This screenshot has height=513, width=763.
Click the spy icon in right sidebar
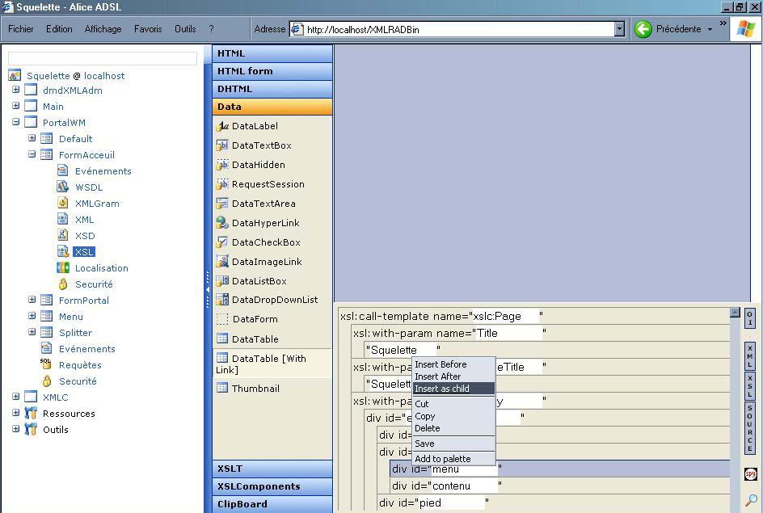pyautogui.click(x=750, y=474)
